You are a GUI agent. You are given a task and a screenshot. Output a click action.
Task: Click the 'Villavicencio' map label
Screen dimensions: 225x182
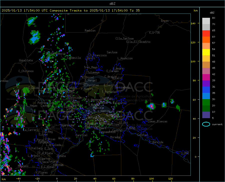click(56, 54)
